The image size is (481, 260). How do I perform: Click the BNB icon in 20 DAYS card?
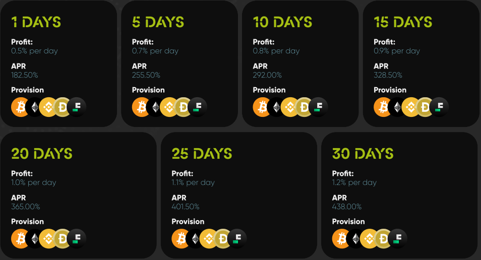pos(48,239)
